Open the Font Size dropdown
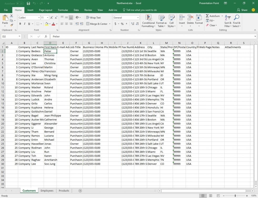 pyautogui.click(x=47, y=17)
